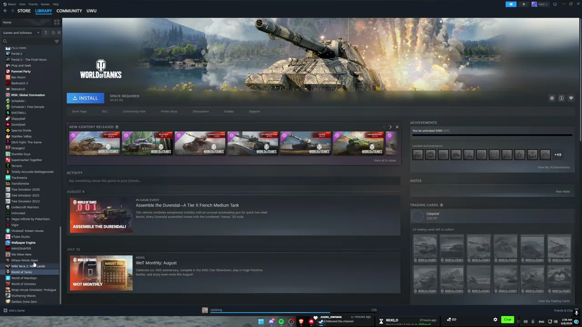Click View all in store link
The height and width of the screenshot is (327, 582).
tap(385, 160)
